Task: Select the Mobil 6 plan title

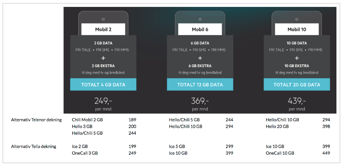Action: tap(200, 29)
